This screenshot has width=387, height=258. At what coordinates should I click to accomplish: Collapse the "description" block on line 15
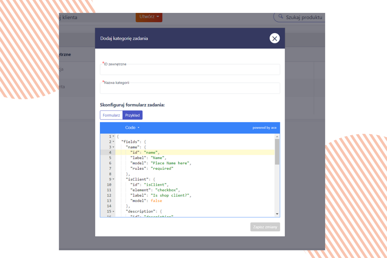click(x=113, y=212)
